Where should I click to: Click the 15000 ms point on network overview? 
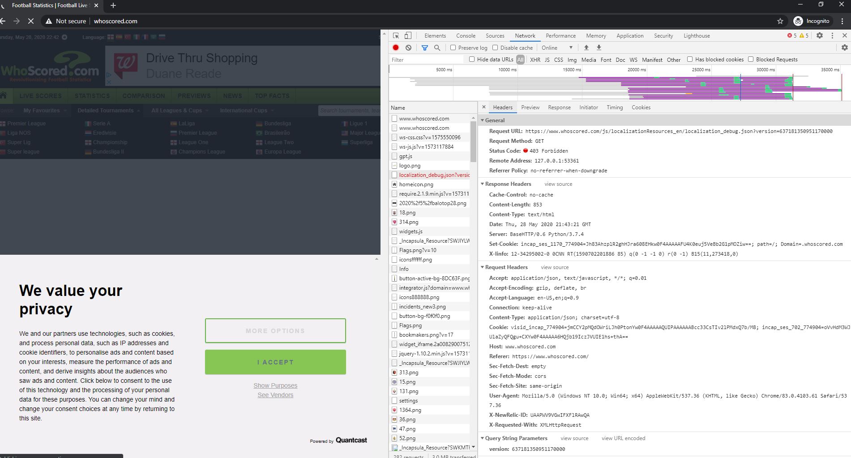click(571, 70)
